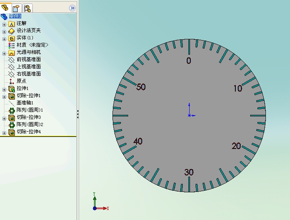This screenshot has width=290, height=220.
Task: Select the 光源与相机 tree item
Action: click(x=29, y=52)
